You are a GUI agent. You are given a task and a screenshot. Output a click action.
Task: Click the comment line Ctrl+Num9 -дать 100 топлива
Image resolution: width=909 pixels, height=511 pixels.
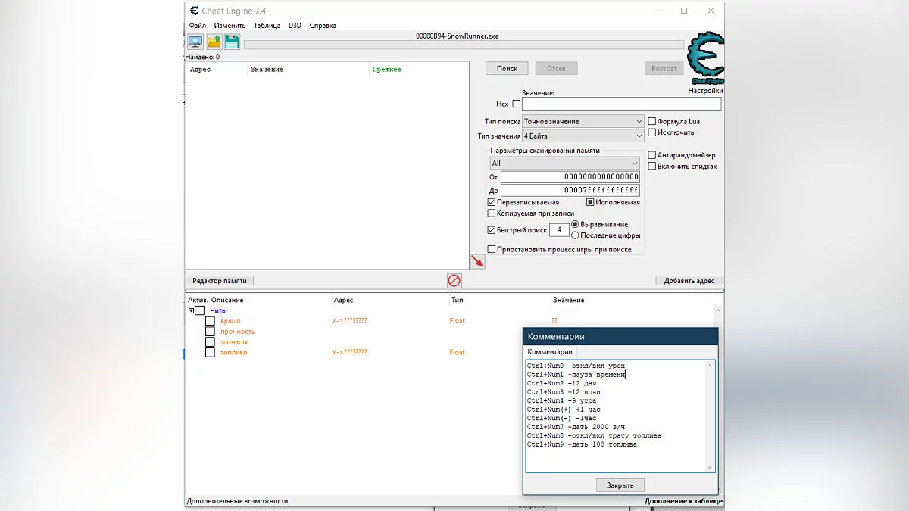click(582, 444)
